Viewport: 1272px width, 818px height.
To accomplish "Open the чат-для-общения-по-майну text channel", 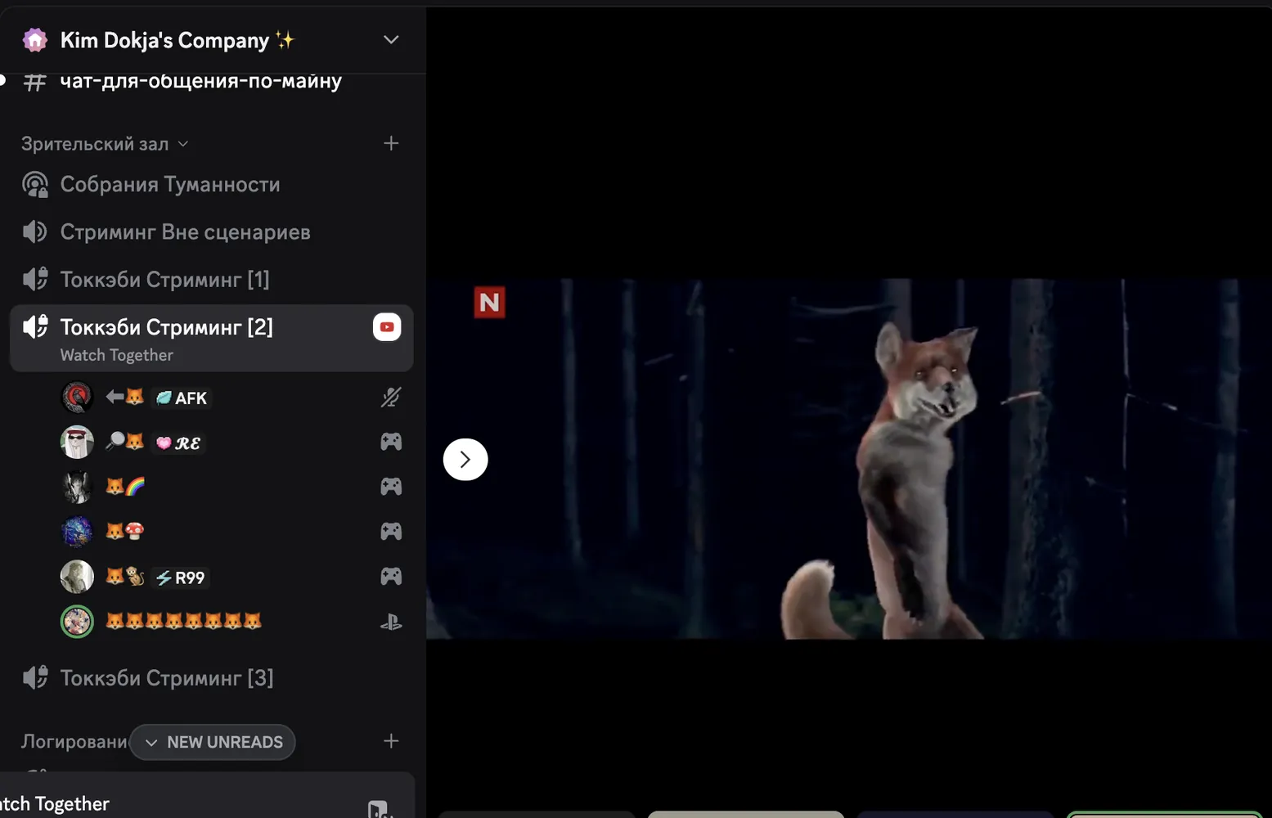I will point(200,81).
